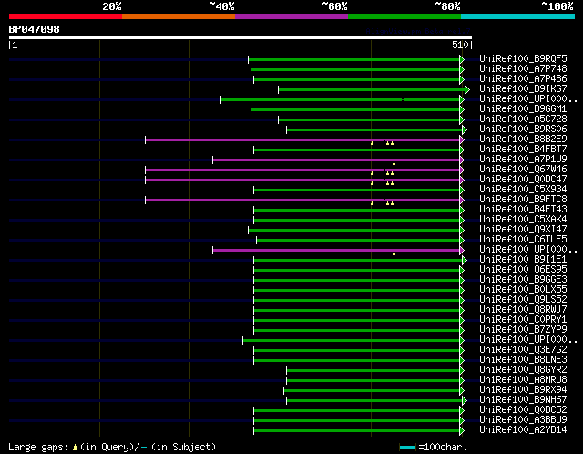Select the UniRef100_Q8RWJ7 label
583x454 pixels.
pos(523,310)
